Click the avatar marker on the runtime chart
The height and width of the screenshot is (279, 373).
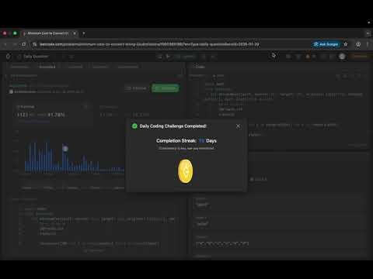[65, 149]
